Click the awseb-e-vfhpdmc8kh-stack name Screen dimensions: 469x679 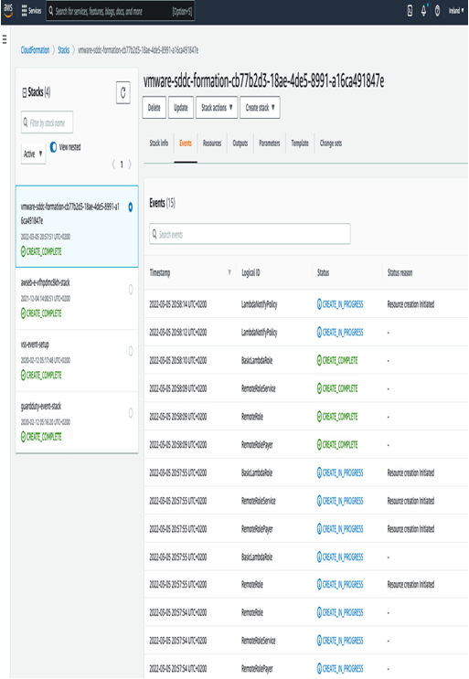[45, 282]
